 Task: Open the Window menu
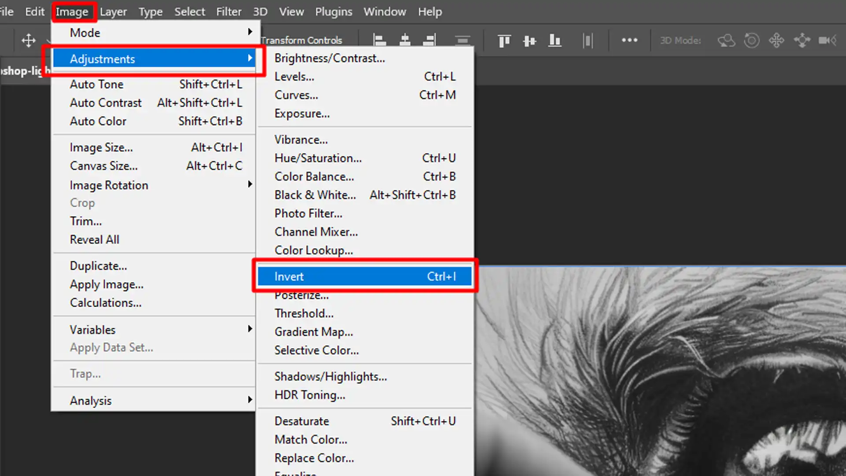tap(384, 11)
